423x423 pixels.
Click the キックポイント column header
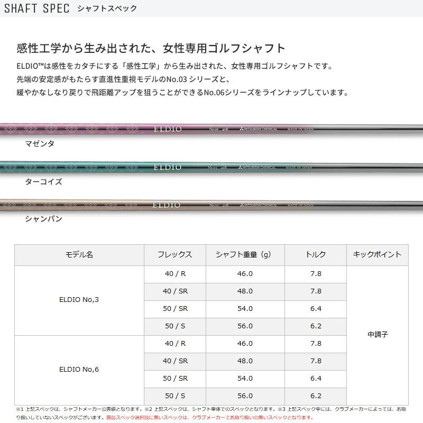click(378, 255)
